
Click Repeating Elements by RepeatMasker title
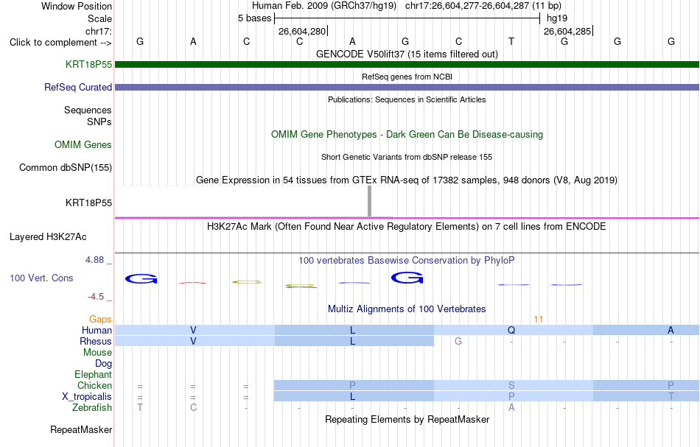407,419
